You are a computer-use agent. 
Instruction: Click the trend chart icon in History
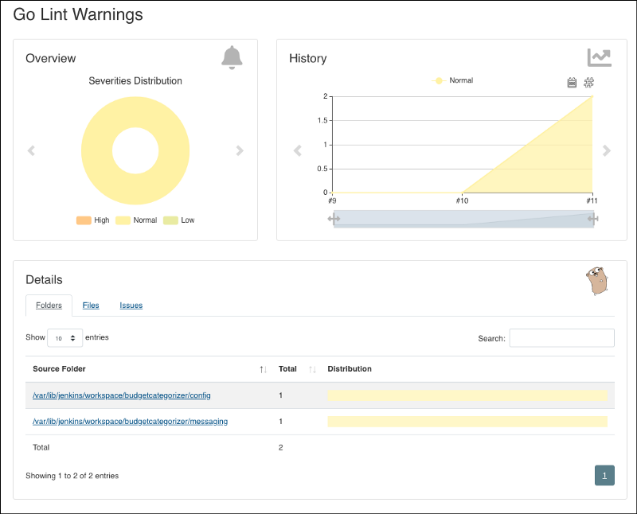[599, 57]
